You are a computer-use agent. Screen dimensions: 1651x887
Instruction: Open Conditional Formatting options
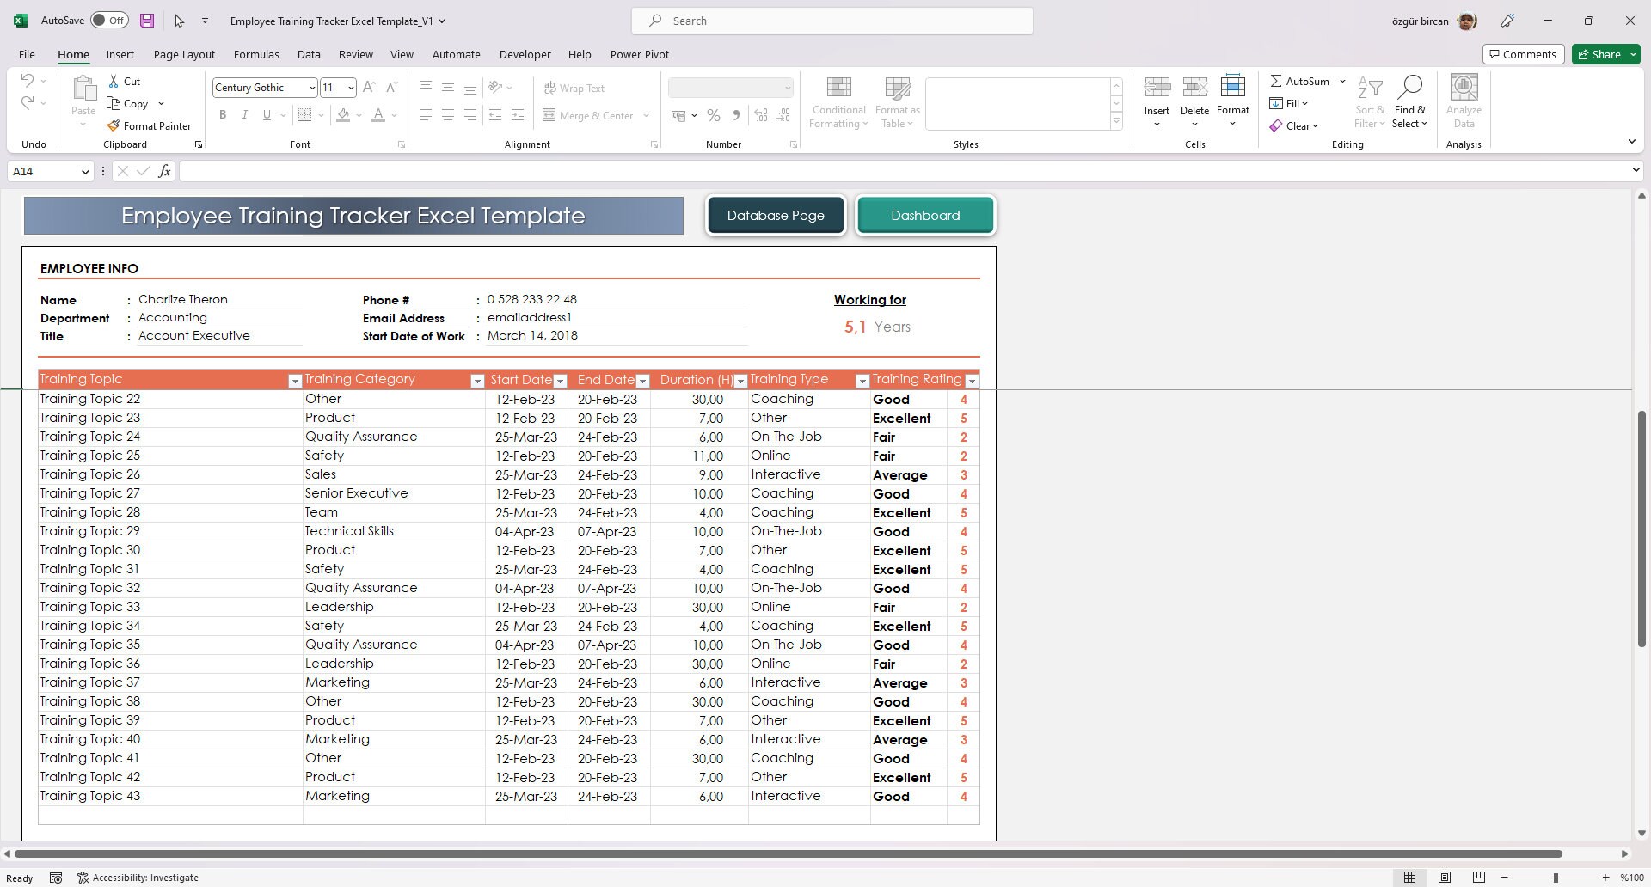pos(838,101)
